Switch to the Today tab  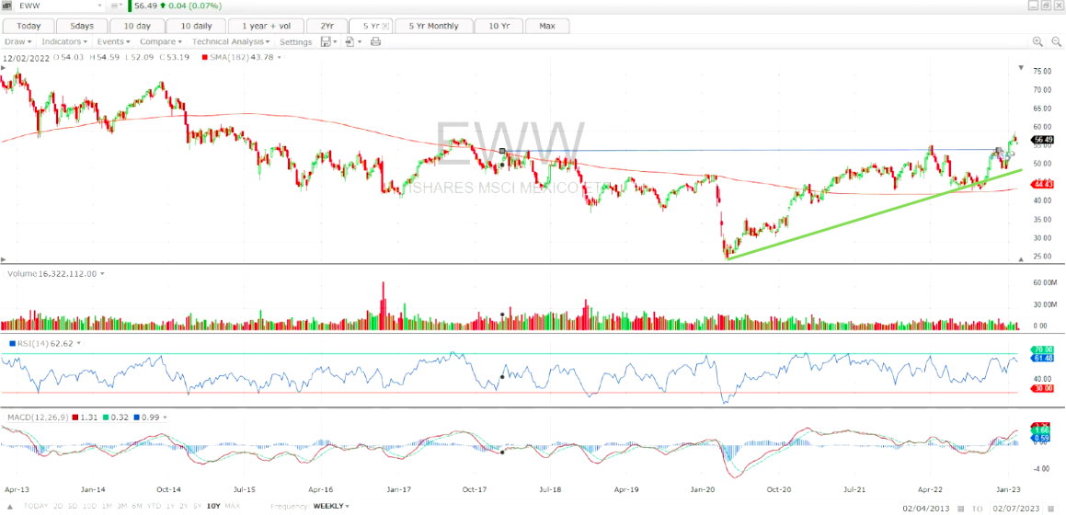point(29,26)
